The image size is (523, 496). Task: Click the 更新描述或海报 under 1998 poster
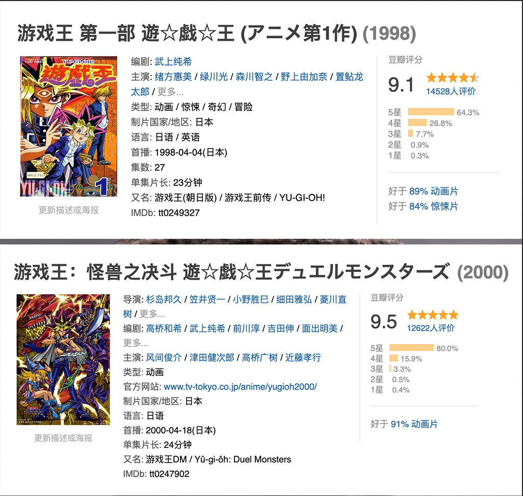[69, 210]
